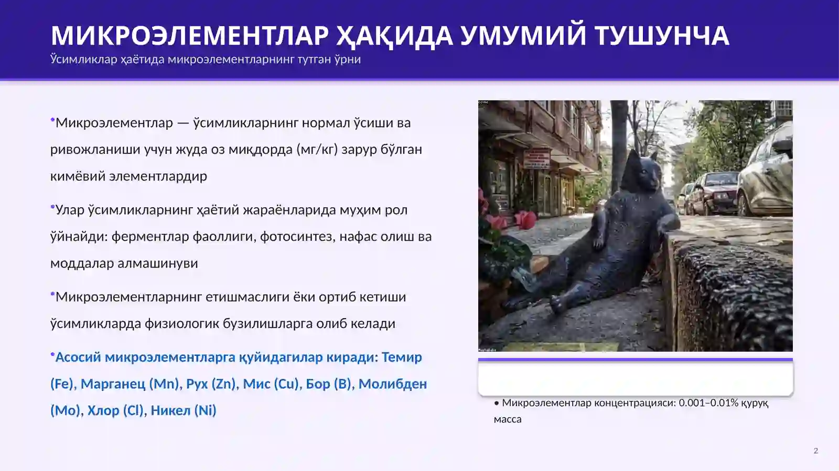Select the bullet beginning 'Улар ўсимликларнинг ҳаётий жараёнларида'
839x471 pixels.
(x=241, y=236)
